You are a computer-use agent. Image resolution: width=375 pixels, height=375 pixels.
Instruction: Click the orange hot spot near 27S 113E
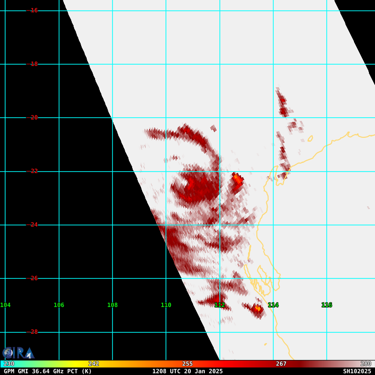(257, 308)
